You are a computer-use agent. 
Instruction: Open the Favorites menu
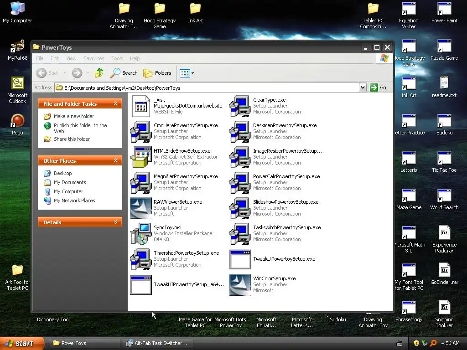pos(94,58)
